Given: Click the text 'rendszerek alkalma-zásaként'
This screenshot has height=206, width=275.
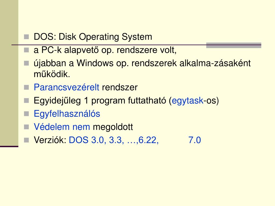Looking at the screenshot, I should coord(191,63).
